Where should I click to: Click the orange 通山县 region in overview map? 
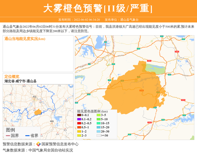pyautogui.click(x=38, y=112)
